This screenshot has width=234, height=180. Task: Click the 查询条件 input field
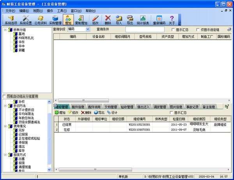(x=145, y=30)
